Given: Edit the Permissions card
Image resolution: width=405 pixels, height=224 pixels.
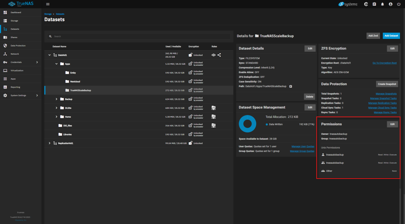Looking at the screenshot, I should (x=393, y=124).
